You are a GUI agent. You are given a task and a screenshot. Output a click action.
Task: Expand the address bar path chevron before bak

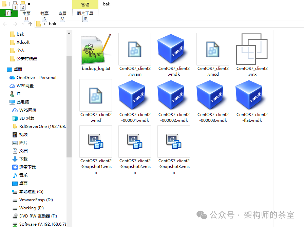(x=44, y=24)
